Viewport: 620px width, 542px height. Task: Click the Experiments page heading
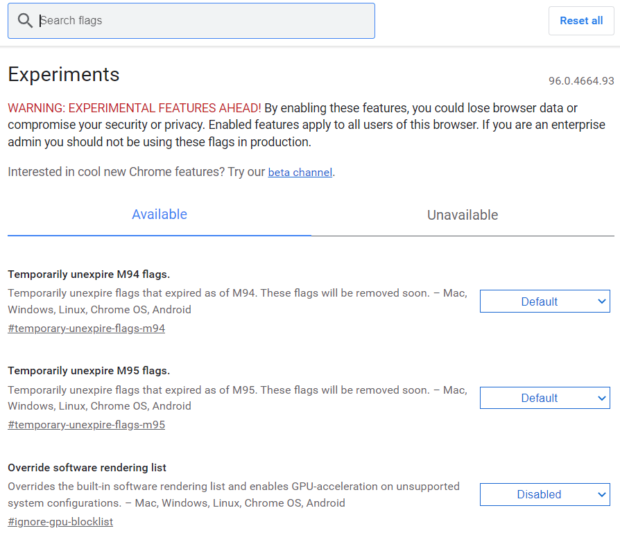point(64,74)
